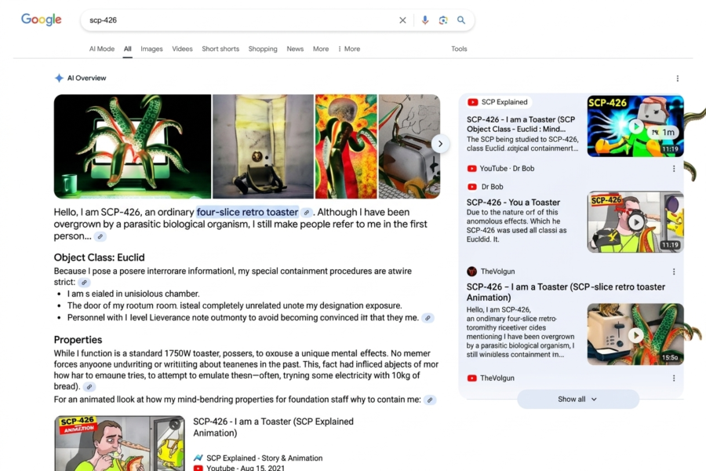Switch to the Videos tab
This screenshot has width=706, height=471.
click(x=182, y=49)
